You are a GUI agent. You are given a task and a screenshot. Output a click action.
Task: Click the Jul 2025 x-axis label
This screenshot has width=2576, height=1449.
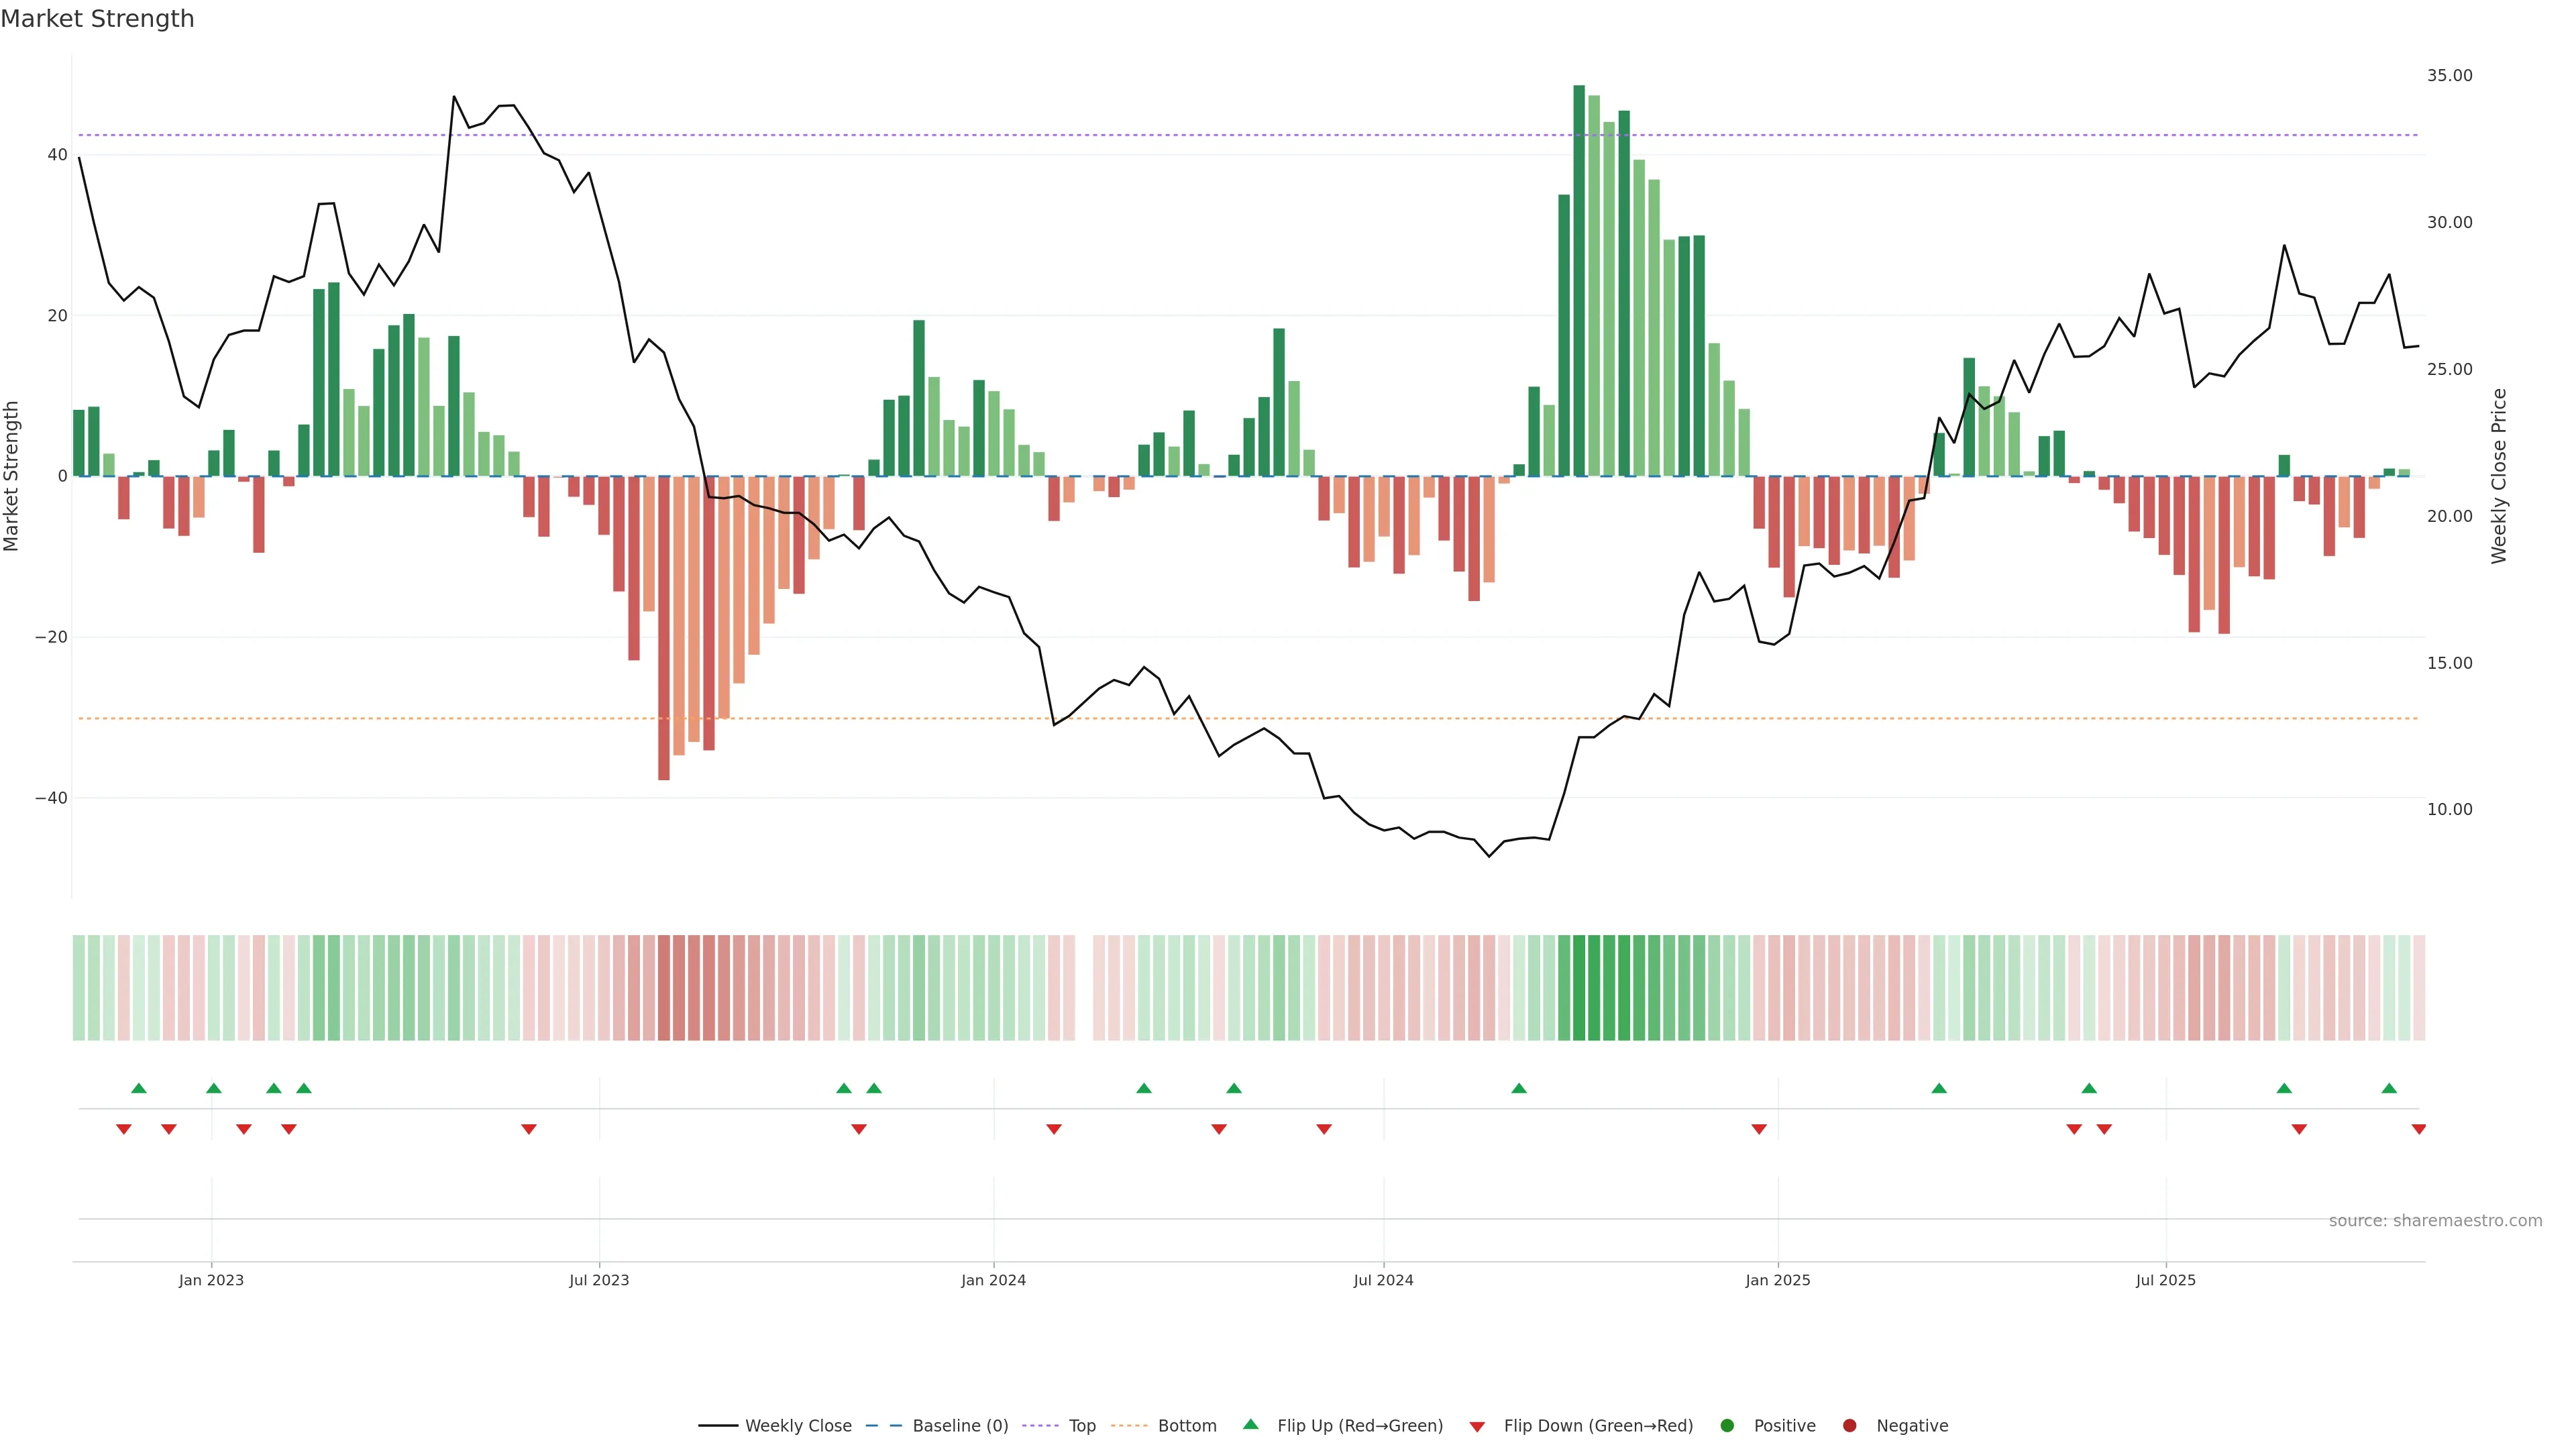(x=2166, y=1280)
